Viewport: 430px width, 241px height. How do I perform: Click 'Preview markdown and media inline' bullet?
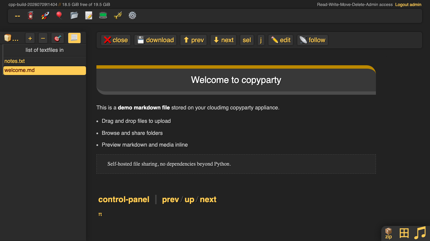click(145, 145)
